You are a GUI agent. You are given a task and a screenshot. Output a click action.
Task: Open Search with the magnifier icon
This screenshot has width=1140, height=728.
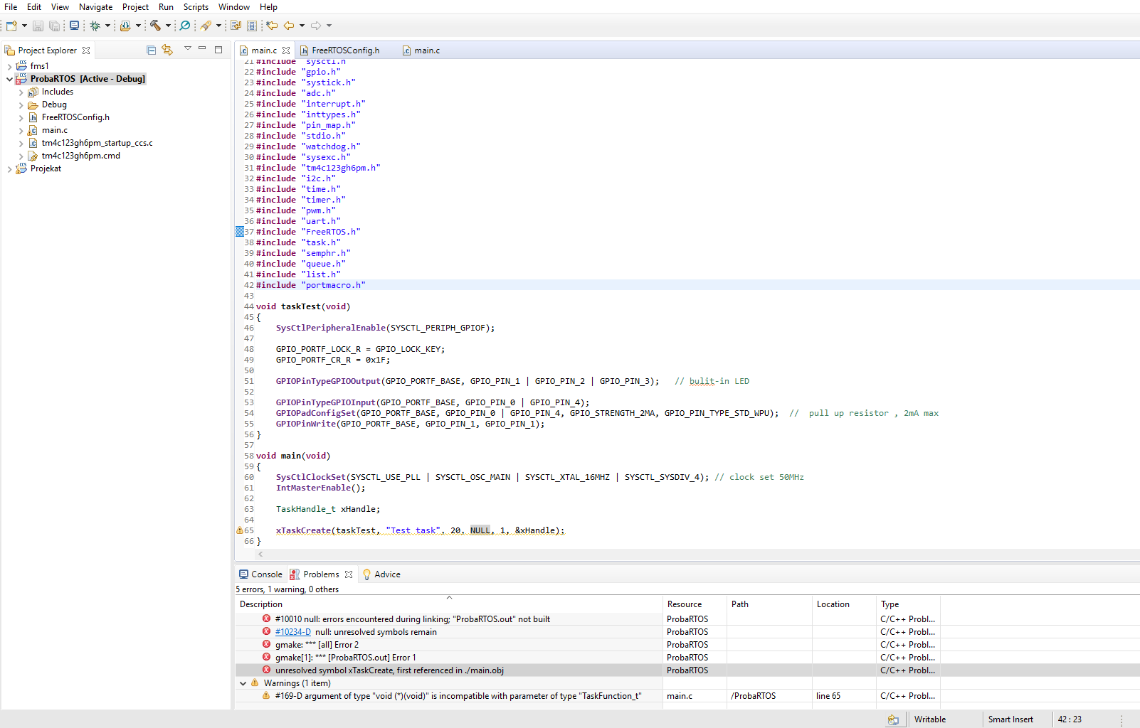coord(185,26)
